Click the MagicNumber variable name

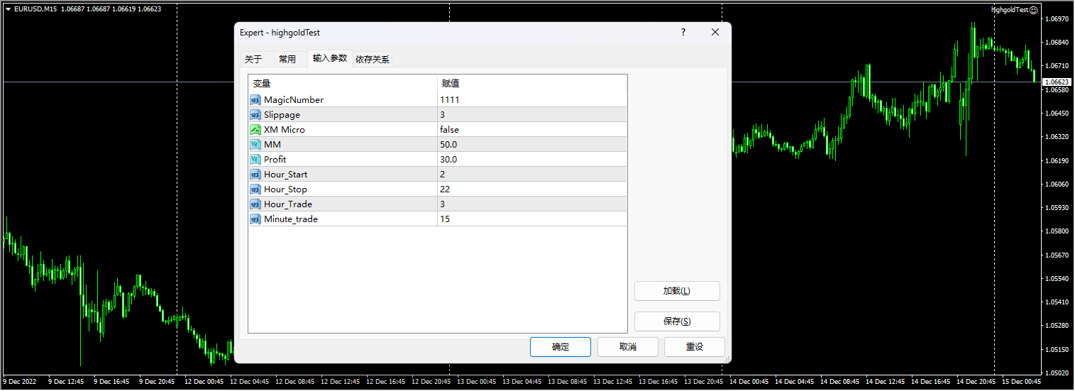click(x=294, y=100)
